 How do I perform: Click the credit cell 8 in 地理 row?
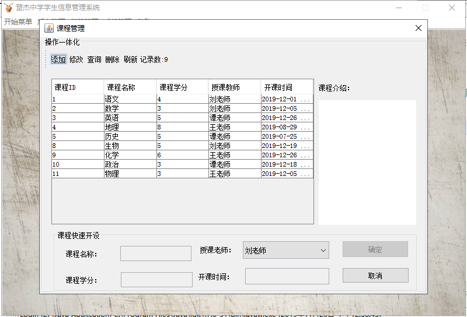tap(183, 127)
